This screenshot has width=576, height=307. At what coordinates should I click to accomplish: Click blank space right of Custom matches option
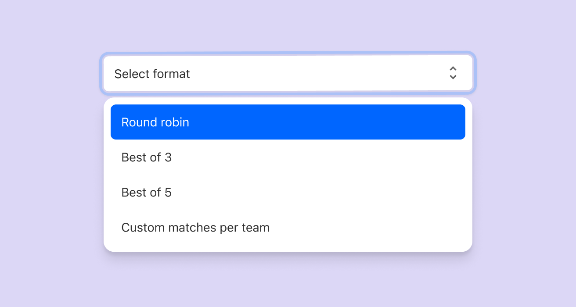[x=367, y=227]
